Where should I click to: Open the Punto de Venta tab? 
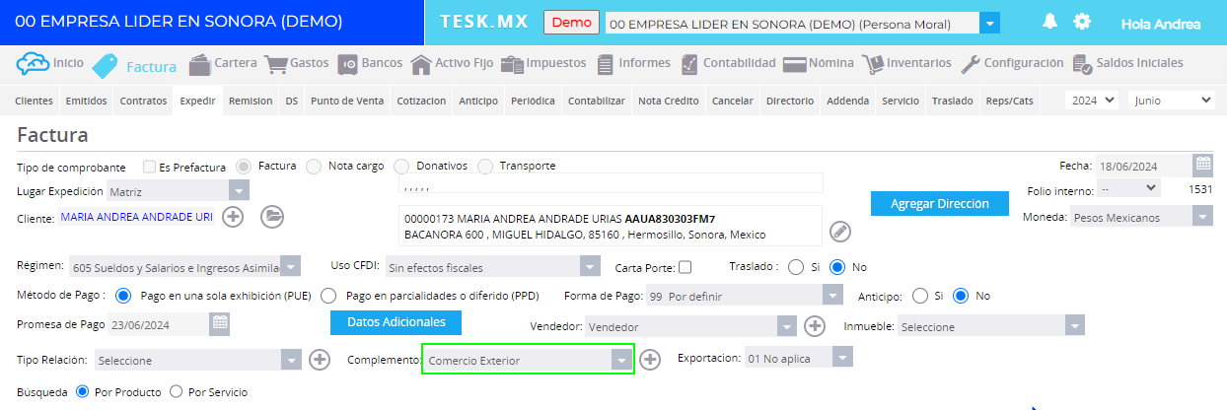(347, 101)
